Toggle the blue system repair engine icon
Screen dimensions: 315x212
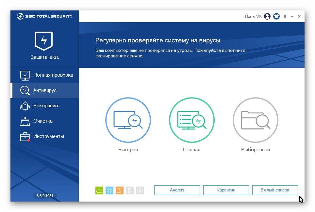click(109, 190)
